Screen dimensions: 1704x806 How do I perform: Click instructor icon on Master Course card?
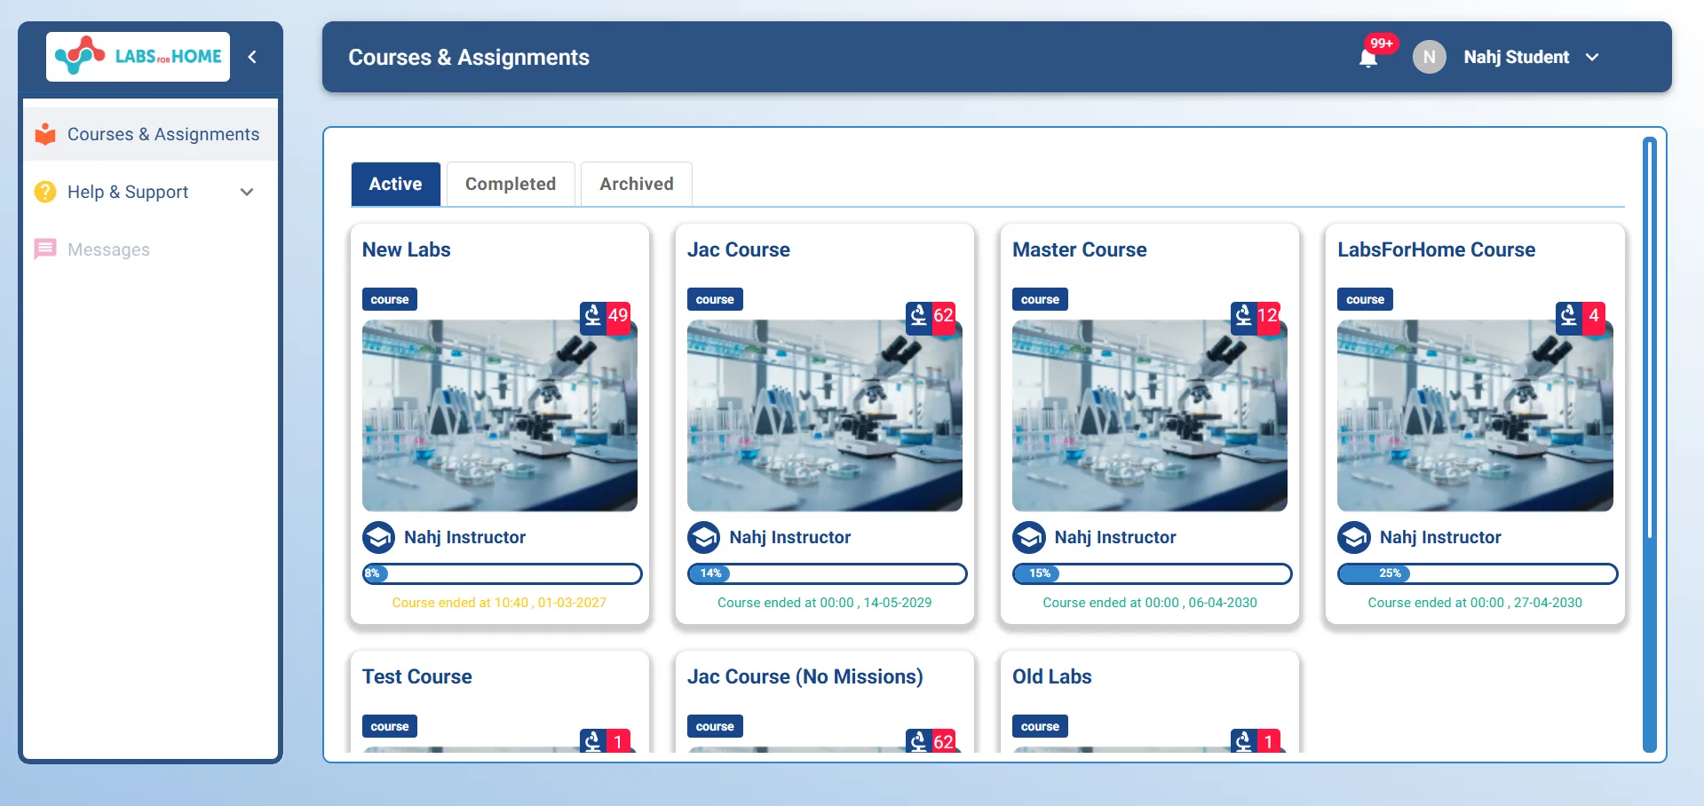[x=1029, y=537]
